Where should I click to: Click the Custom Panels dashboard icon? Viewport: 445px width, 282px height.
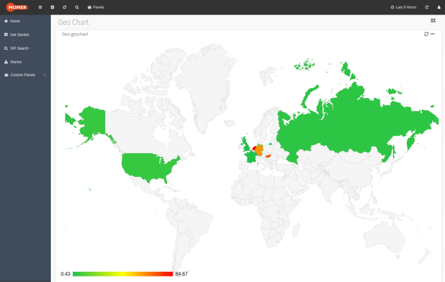[6, 75]
